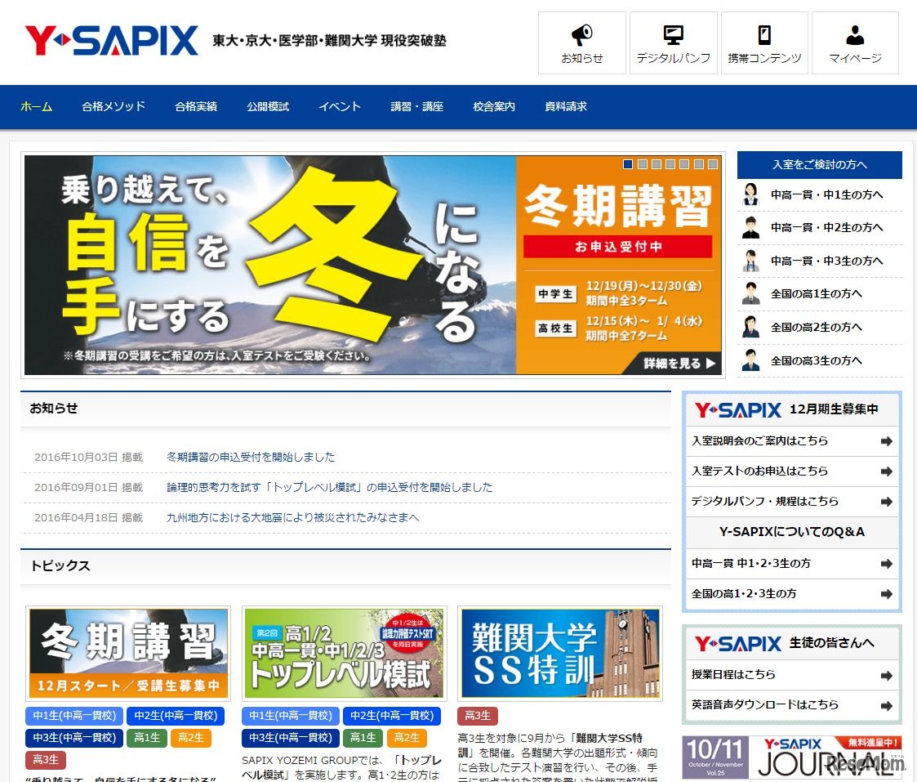Click arrow next to 授業日程はこちら
The height and width of the screenshot is (782, 917).
(887, 676)
